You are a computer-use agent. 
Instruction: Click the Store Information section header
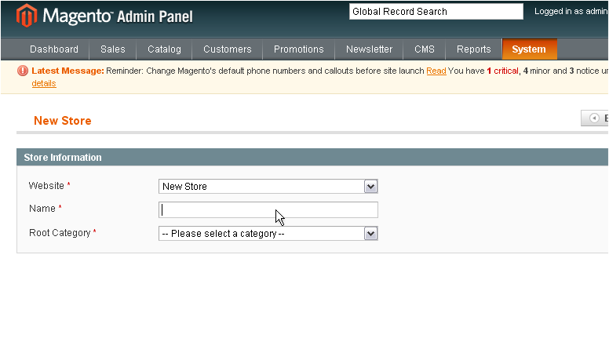(312, 157)
